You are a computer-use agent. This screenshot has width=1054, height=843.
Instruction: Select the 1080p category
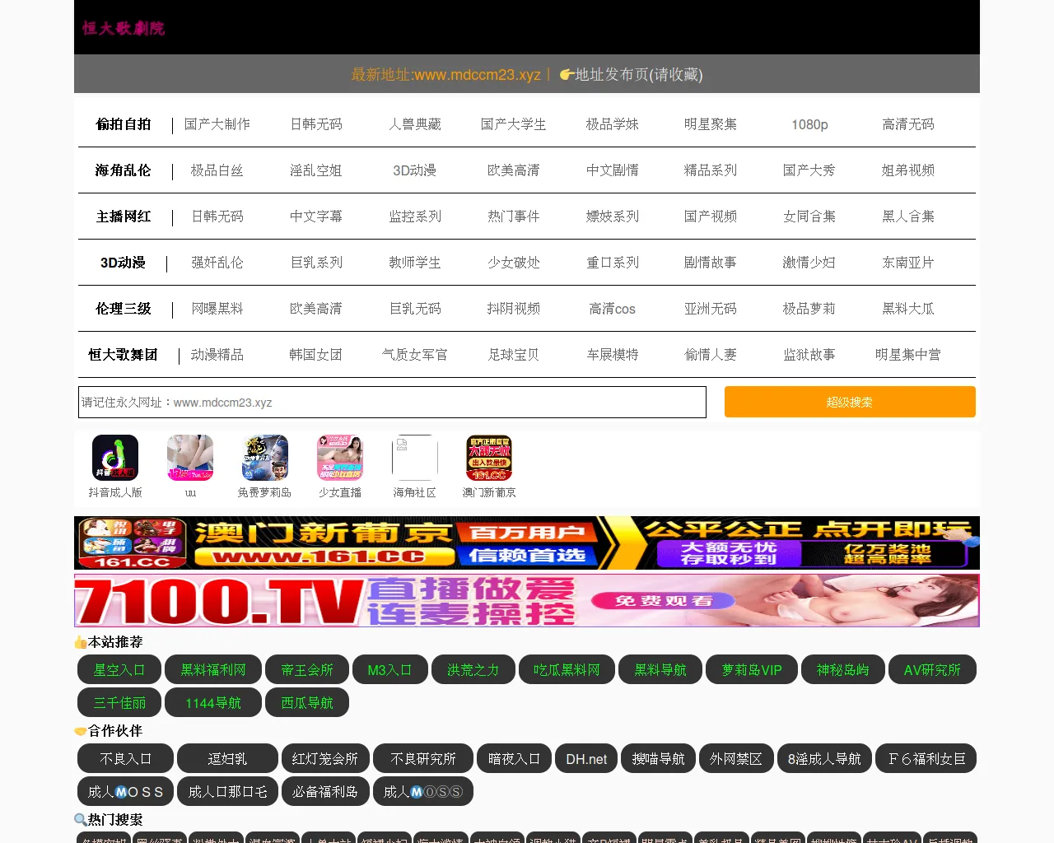click(x=809, y=124)
